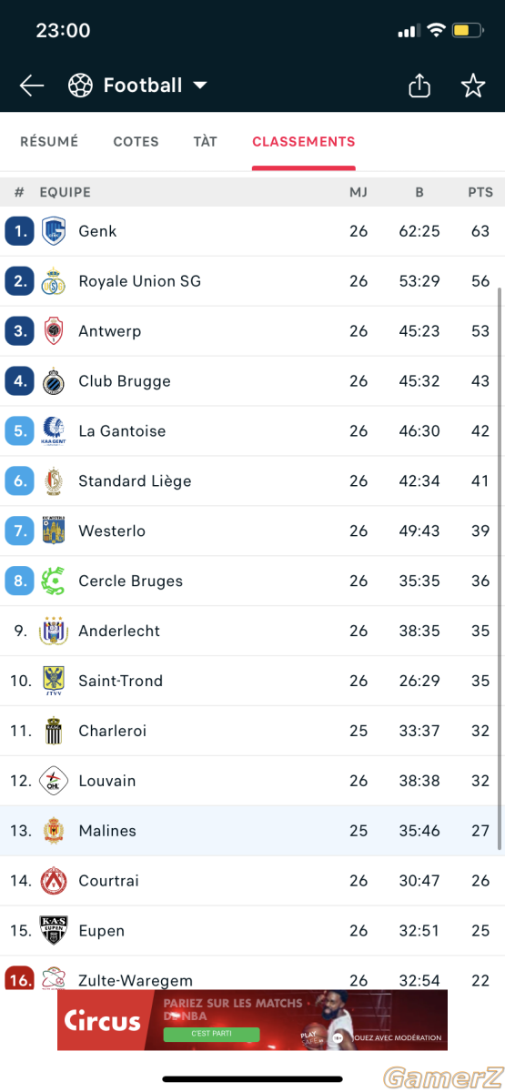Tap the back arrow icon
Screen dimensions: 505x1092
click(x=32, y=86)
